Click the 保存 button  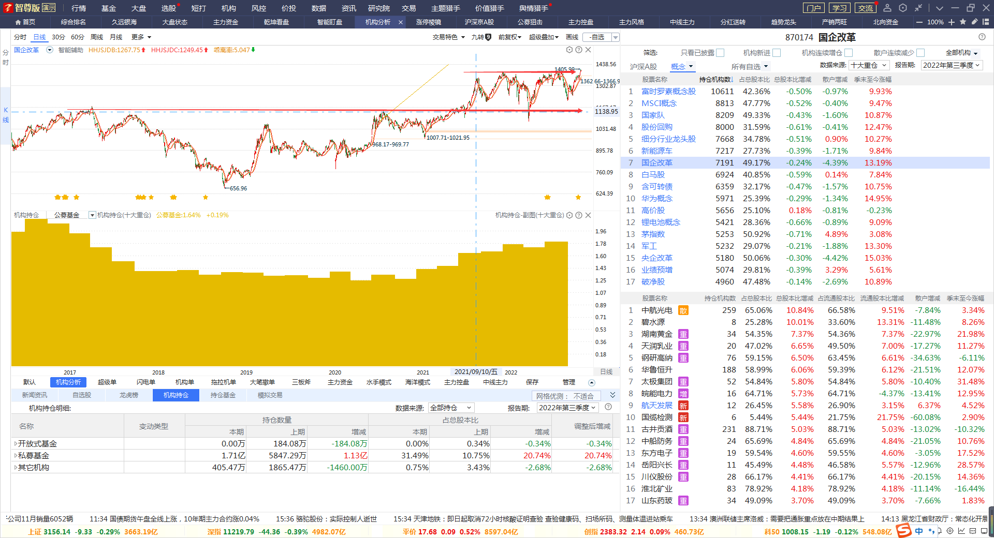tap(532, 382)
